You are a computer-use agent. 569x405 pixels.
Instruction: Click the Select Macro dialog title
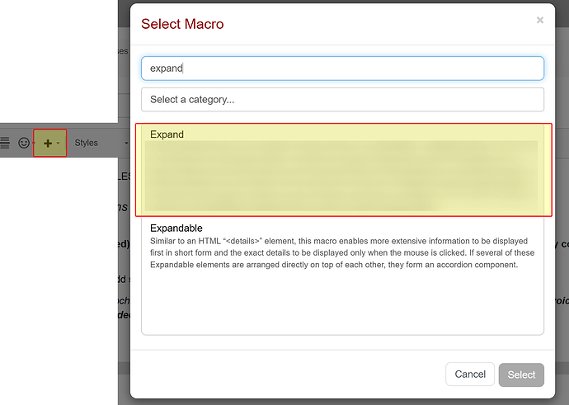[x=182, y=24]
